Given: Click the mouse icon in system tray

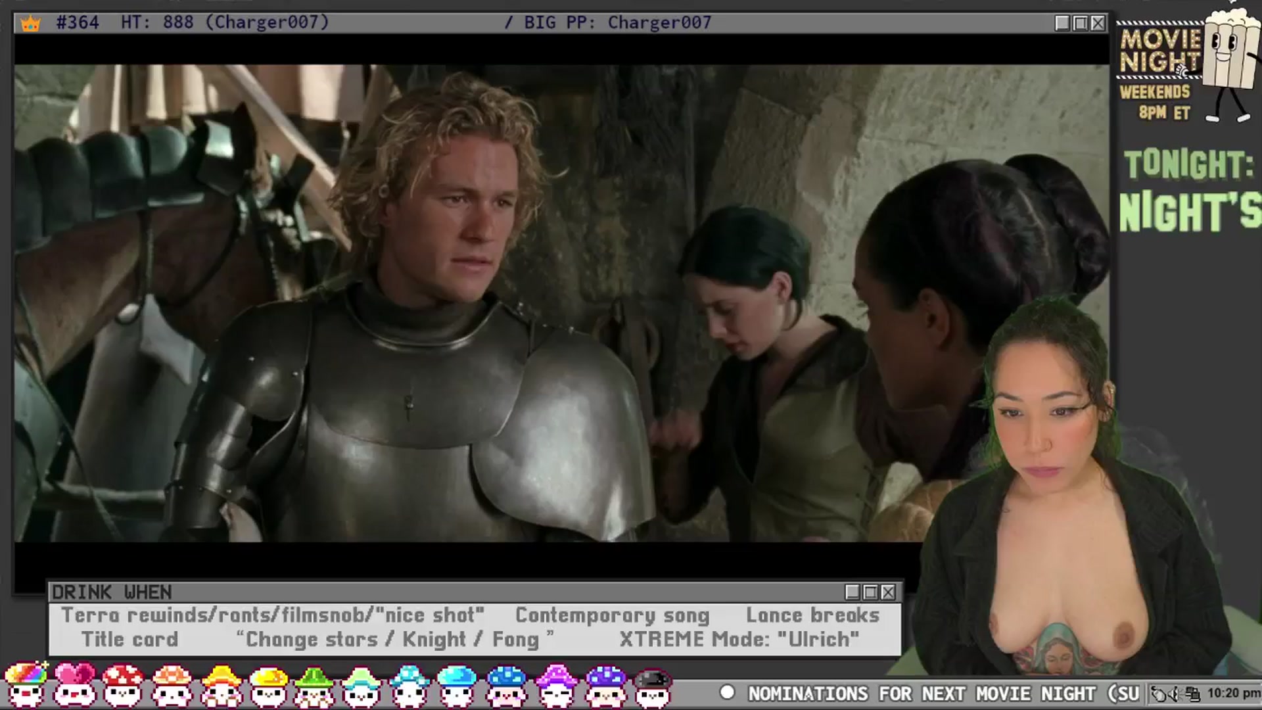Looking at the screenshot, I should coord(1160,694).
